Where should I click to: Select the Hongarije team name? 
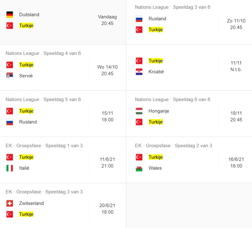pos(159,111)
